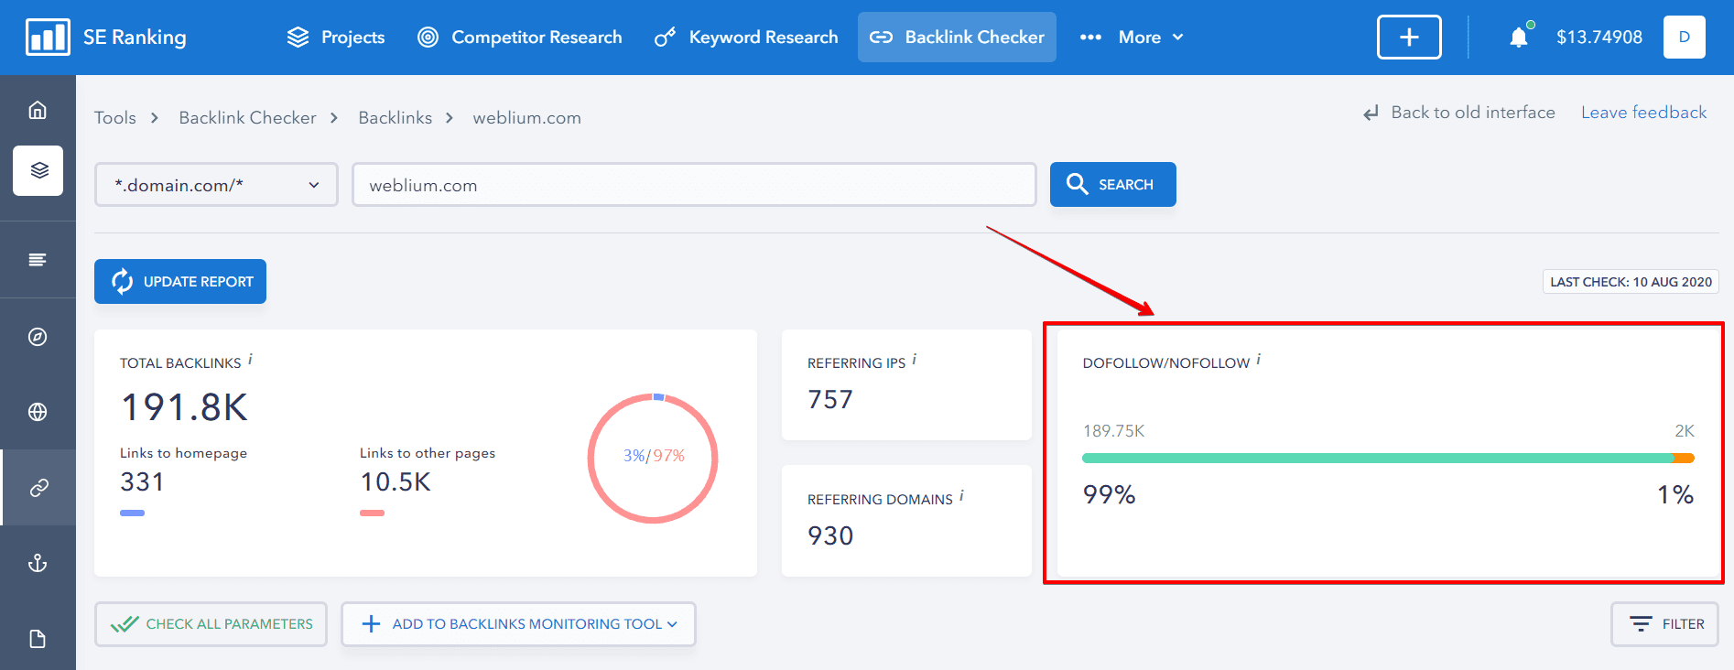Open the compass icon in sidebar
The width and height of the screenshot is (1734, 670).
click(x=38, y=337)
